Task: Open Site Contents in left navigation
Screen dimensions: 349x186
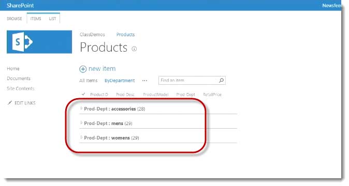Action: tap(21, 88)
